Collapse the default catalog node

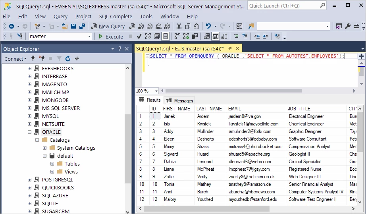coord(44,156)
